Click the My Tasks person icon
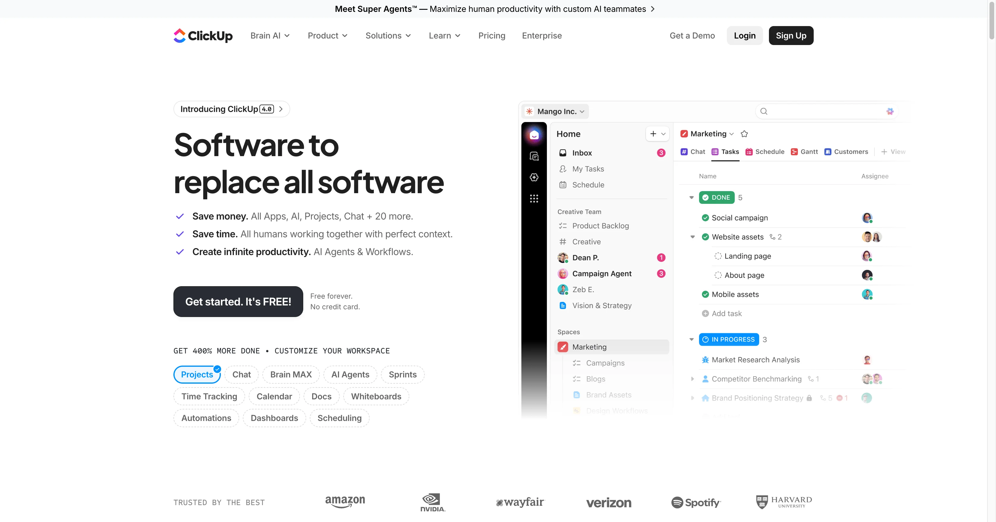 [x=563, y=169]
